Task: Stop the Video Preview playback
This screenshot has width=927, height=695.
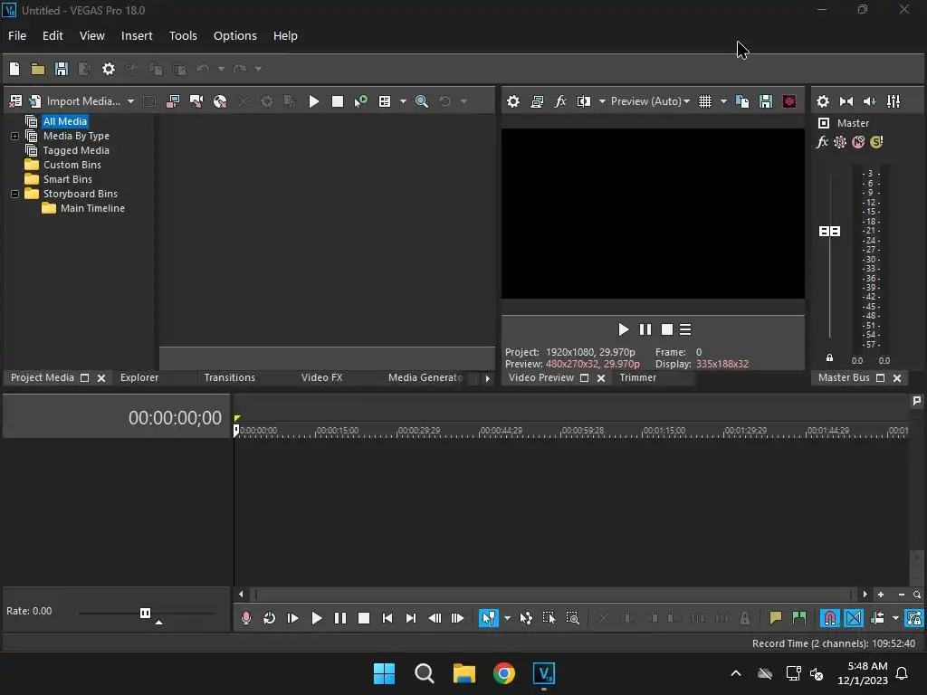Action: tap(667, 329)
